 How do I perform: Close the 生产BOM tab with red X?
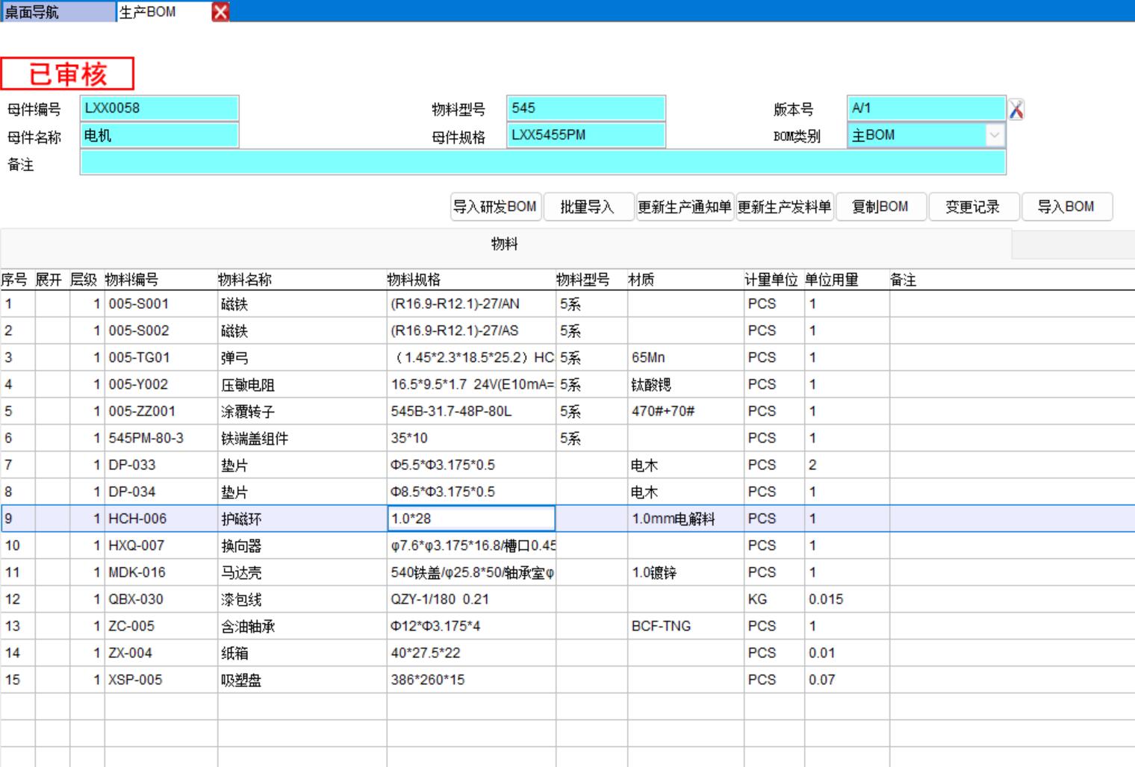(x=220, y=11)
